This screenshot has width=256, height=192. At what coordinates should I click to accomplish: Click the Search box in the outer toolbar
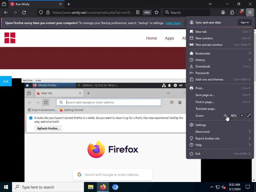[186, 12]
